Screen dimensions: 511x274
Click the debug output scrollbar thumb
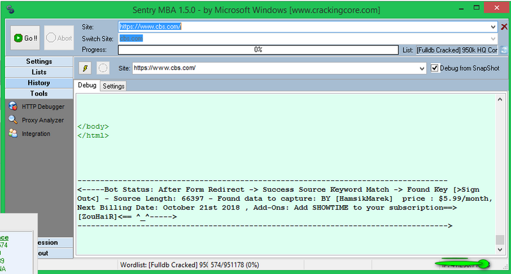click(x=500, y=240)
